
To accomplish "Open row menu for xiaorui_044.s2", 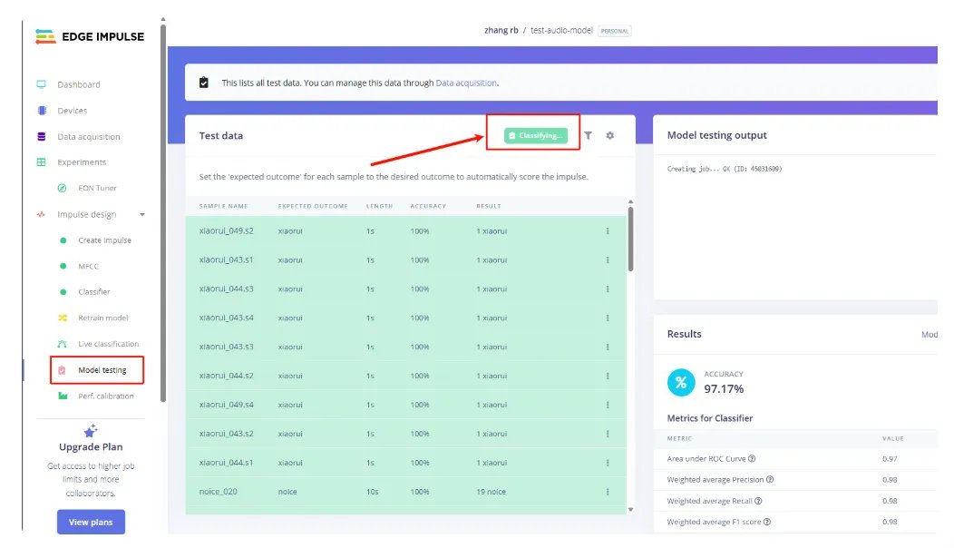I will click(608, 376).
